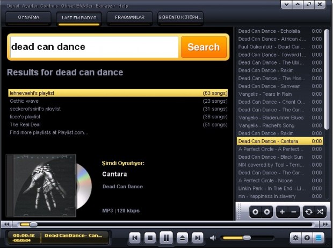The height and width of the screenshot is (248, 333).
Task: Select nin - happiness in slavery track
Action: [280, 196]
